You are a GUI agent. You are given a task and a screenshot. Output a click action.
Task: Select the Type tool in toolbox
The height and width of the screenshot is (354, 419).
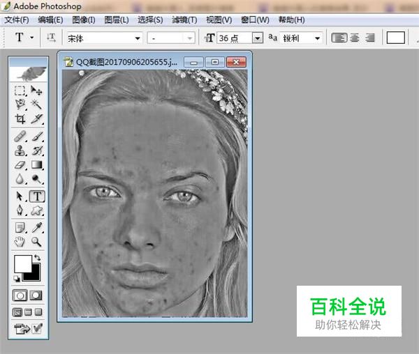click(37, 197)
